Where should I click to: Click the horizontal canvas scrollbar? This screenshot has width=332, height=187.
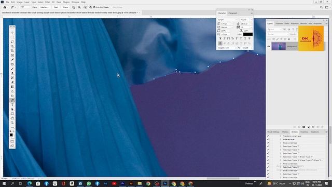coord(223,179)
